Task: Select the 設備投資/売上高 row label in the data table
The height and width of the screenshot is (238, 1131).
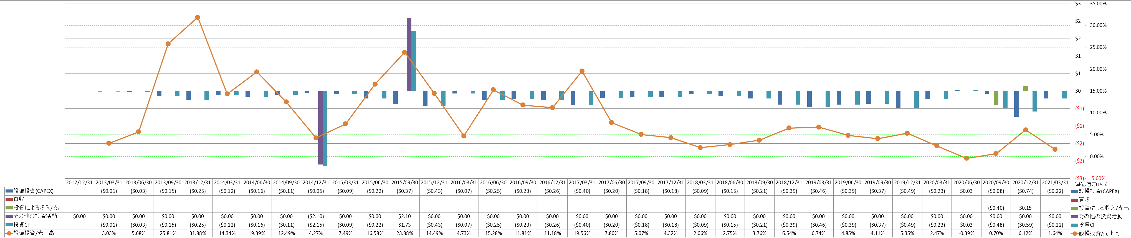Action: point(34,233)
